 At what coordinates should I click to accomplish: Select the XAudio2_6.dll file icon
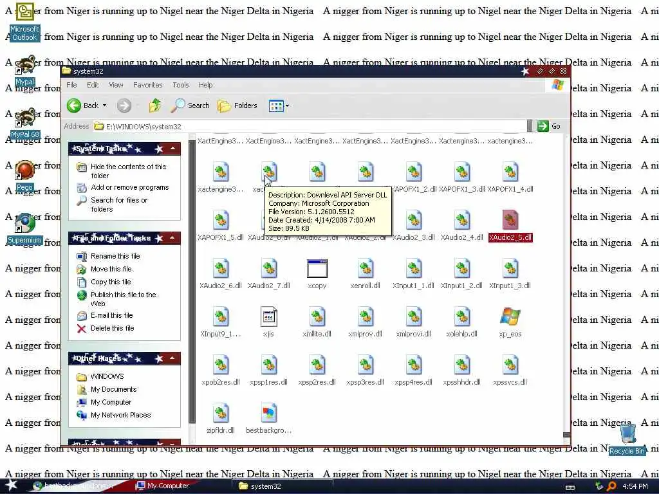point(221,268)
